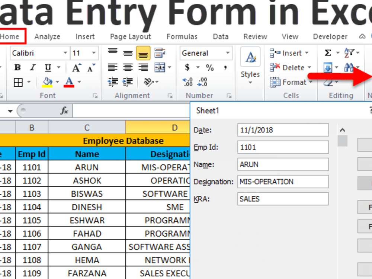Screen dimensions: 372x279
Task: Select column C header
Action: 87,128
